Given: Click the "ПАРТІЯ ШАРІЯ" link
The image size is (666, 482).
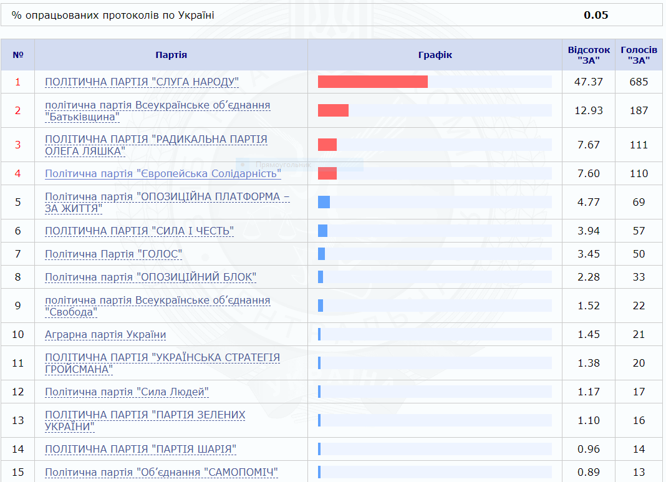Looking at the screenshot, I should (x=140, y=449).
